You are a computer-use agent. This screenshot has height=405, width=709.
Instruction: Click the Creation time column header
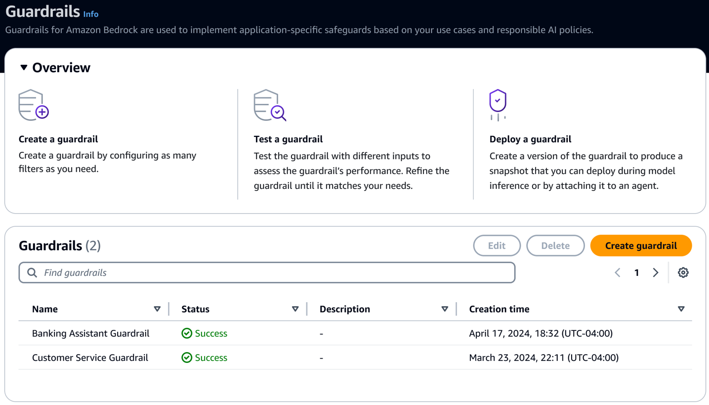coord(499,309)
